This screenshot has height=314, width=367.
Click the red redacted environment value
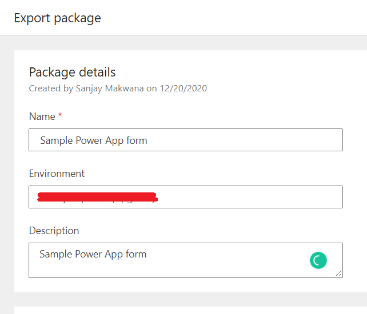(x=97, y=198)
